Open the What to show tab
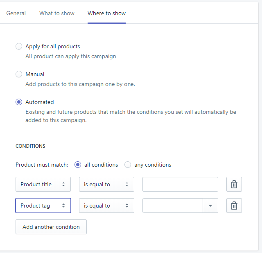The width and height of the screenshot is (262, 253). (57, 13)
